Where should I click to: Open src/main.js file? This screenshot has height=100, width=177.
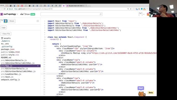7,77
